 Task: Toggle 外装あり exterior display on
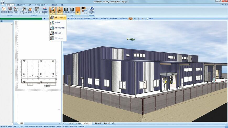tap(59, 10)
